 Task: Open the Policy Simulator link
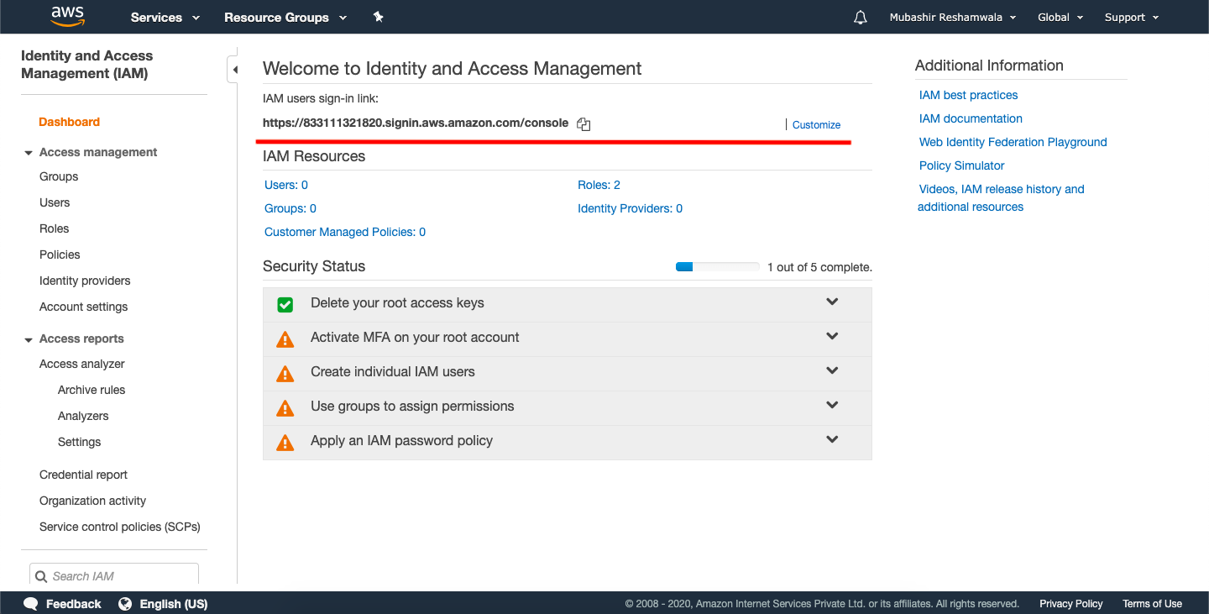pyautogui.click(x=961, y=165)
